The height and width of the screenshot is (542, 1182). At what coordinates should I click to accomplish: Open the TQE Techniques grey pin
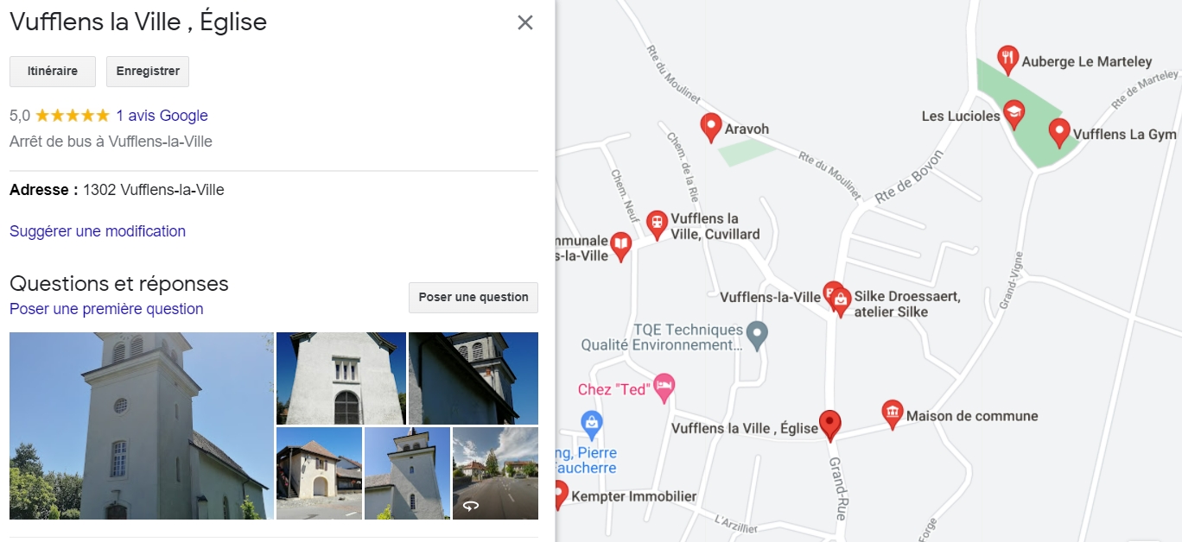click(x=757, y=336)
